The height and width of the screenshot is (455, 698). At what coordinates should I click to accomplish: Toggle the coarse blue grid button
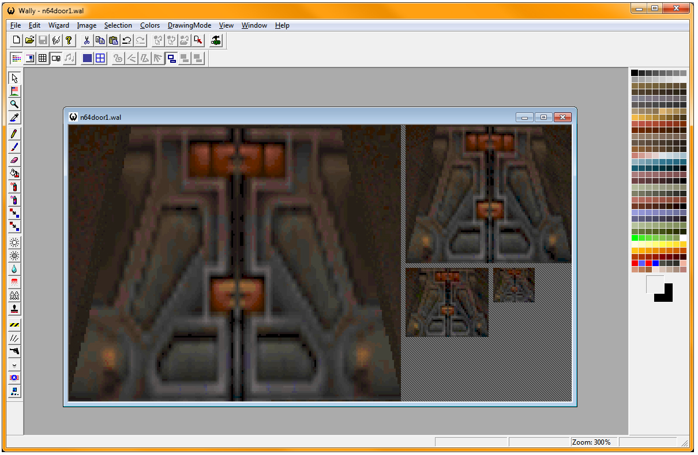pyautogui.click(x=100, y=58)
